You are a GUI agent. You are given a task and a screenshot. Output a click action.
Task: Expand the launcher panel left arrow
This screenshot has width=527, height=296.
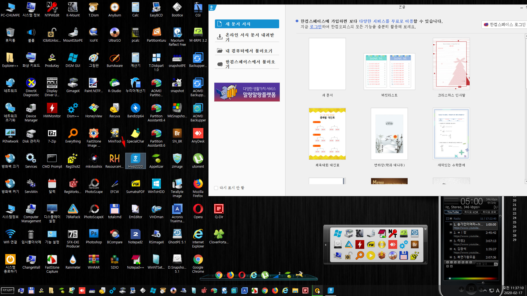point(326,245)
